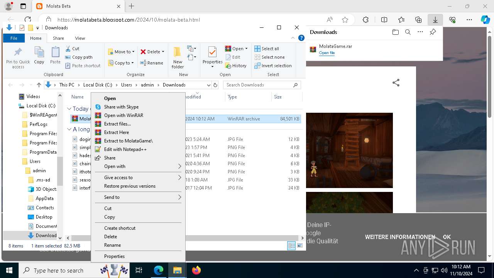
Task: Click the Up folder arrow
Action: pyautogui.click(x=39, y=85)
